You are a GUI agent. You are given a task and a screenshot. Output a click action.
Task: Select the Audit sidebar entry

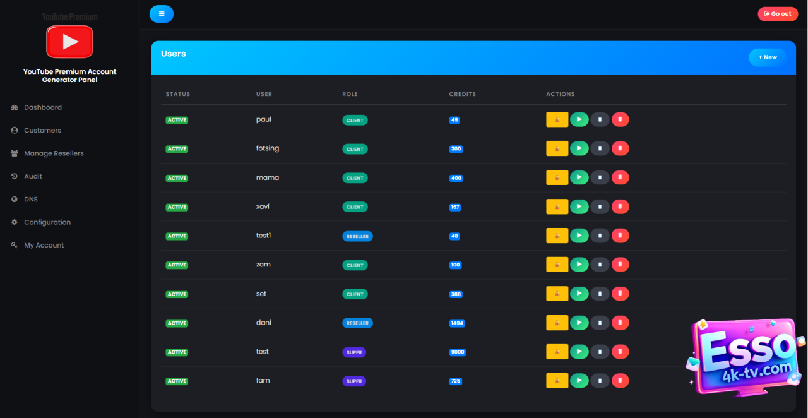(33, 176)
